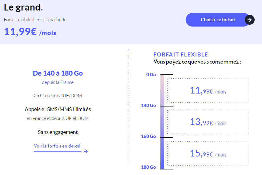Click "25 Go depuis l'UE/DOM" text
This screenshot has height=175, width=262.
[x=58, y=95]
